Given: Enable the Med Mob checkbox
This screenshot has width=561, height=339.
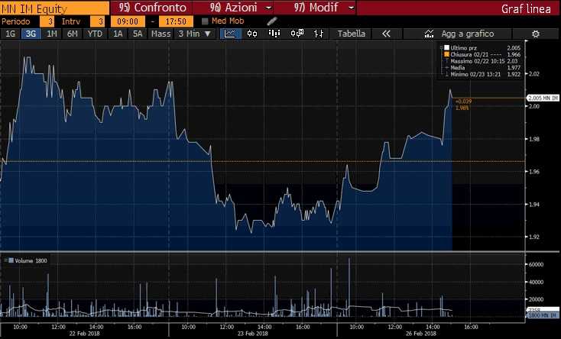Looking at the screenshot, I should coord(205,21).
